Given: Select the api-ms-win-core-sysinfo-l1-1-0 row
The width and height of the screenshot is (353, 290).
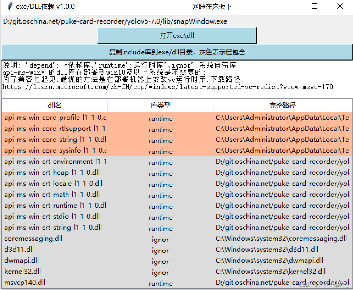Looking at the screenshot, I should pos(177,151).
